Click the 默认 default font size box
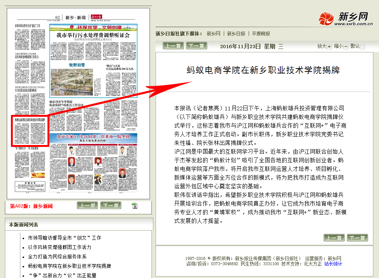379x278 pixels. click(x=362, y=46)
